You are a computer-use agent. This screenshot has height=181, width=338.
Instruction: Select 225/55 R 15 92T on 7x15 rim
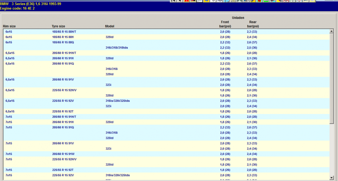point(63,170)
